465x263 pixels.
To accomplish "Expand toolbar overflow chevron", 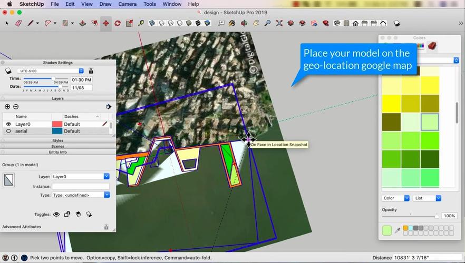I will [x=461, y=23].
